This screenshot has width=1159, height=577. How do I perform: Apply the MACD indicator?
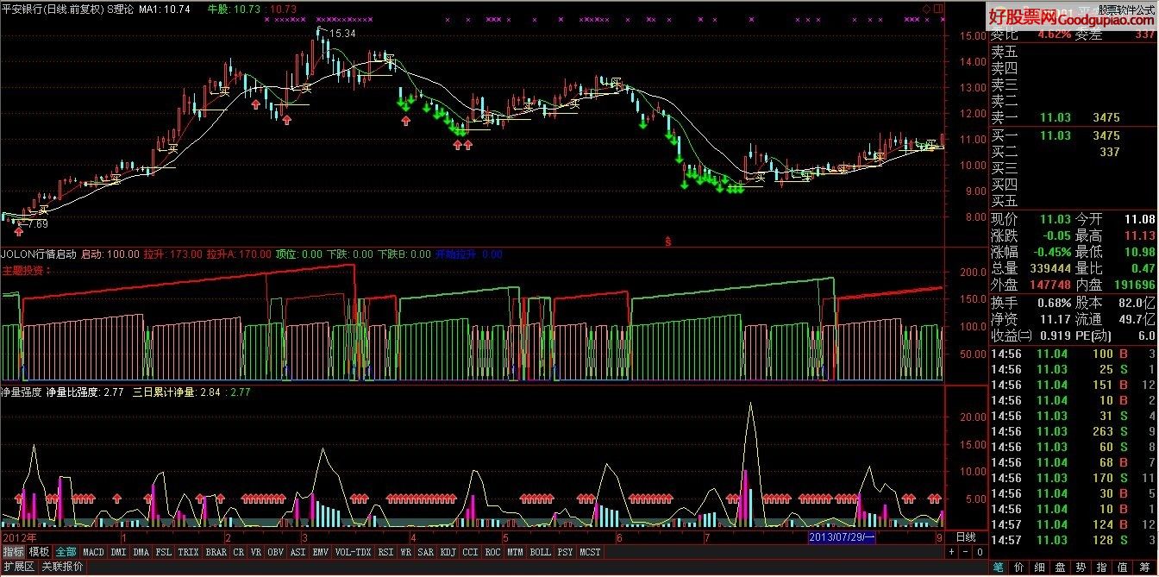(93, 551)
